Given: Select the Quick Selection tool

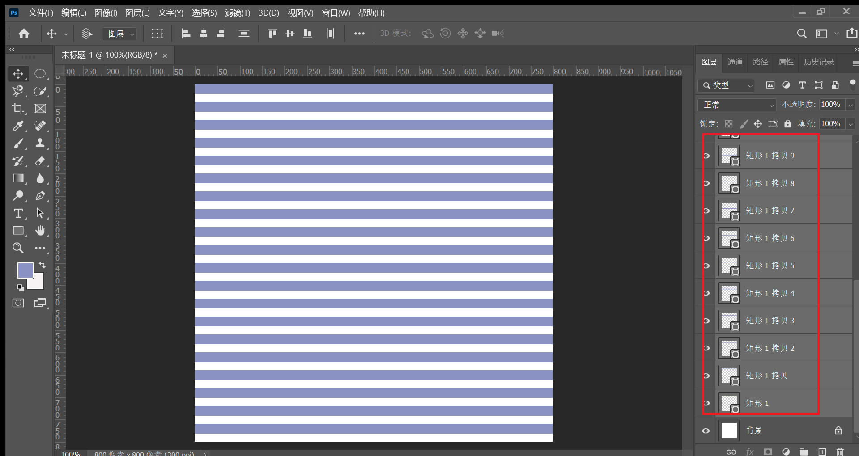Looking at the screenshot, I should click(x=40, y=91).
